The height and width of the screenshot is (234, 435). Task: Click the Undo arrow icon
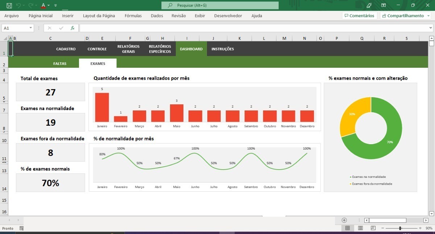tap(18, 5)
